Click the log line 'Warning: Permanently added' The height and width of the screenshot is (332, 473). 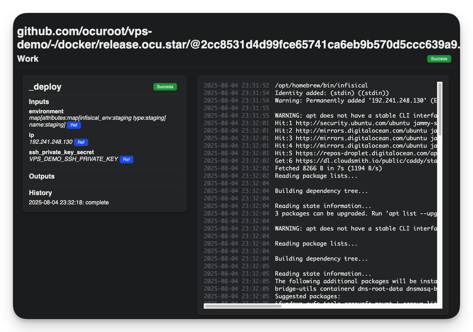(x=356, y=100)
